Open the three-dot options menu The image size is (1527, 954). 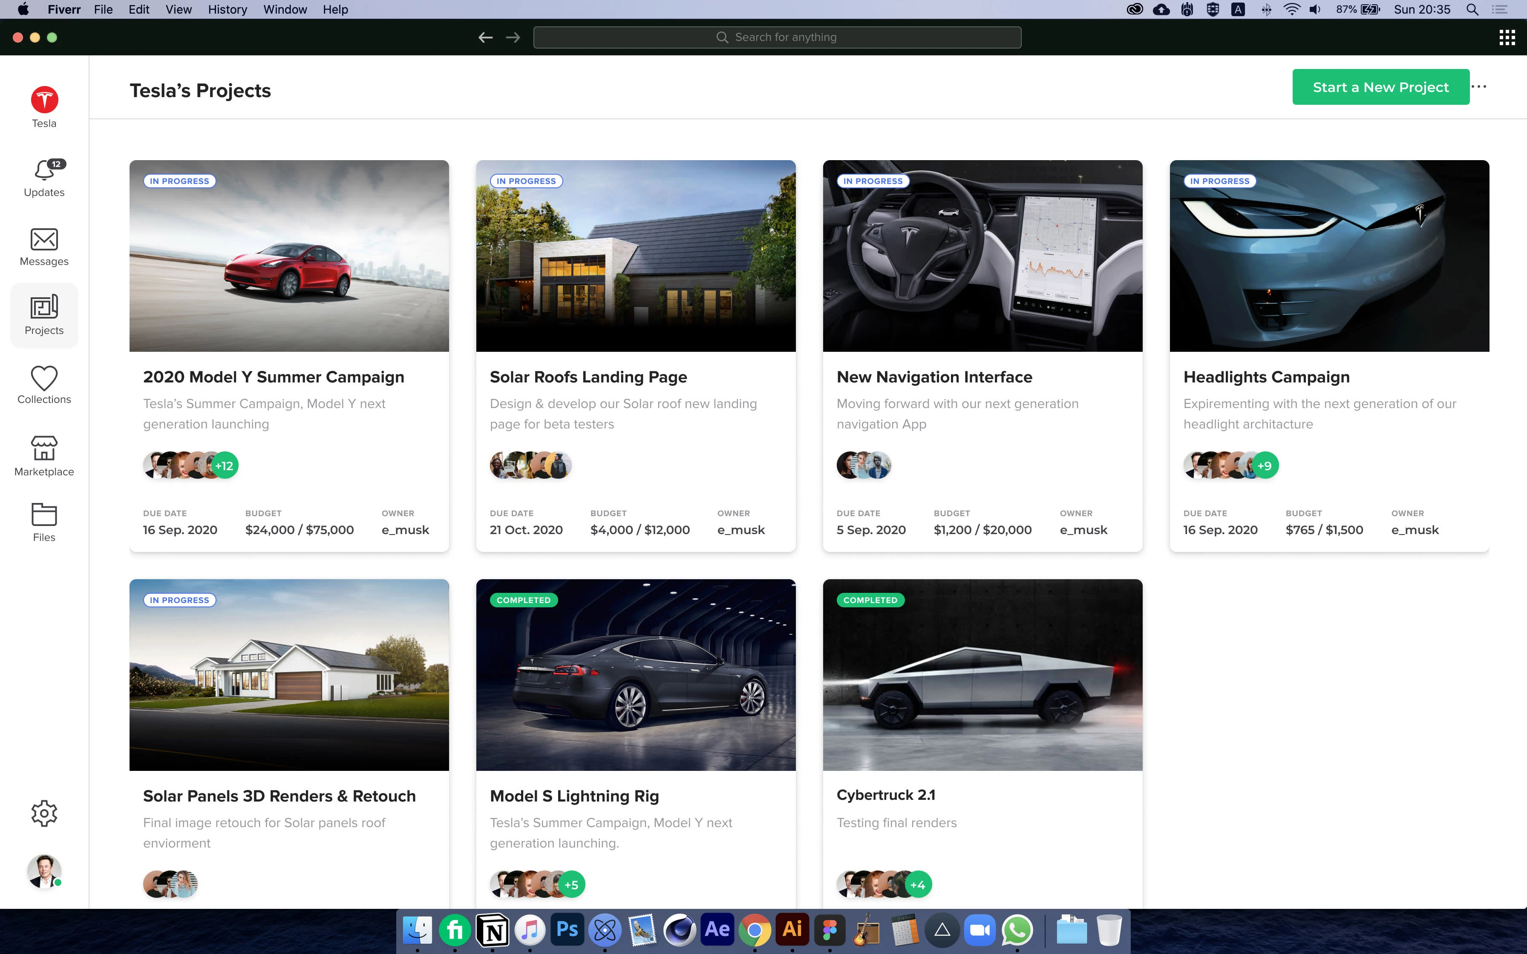(x=1480, y=86)
